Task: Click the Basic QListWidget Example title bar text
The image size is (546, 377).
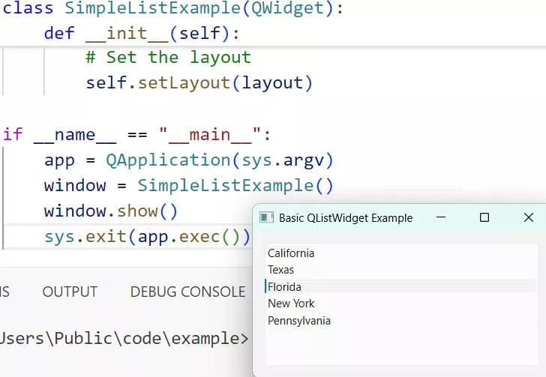Action: pyautogui.click(x=346, y=218)
